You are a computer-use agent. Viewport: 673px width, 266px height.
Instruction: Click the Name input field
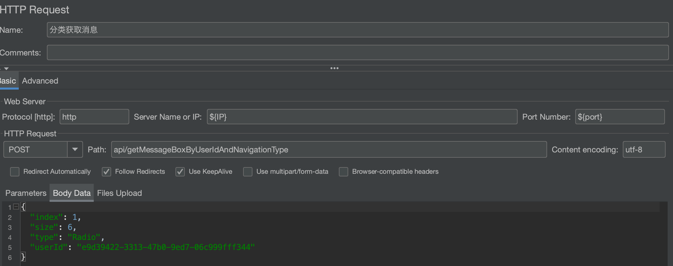[x=358, y=30]
